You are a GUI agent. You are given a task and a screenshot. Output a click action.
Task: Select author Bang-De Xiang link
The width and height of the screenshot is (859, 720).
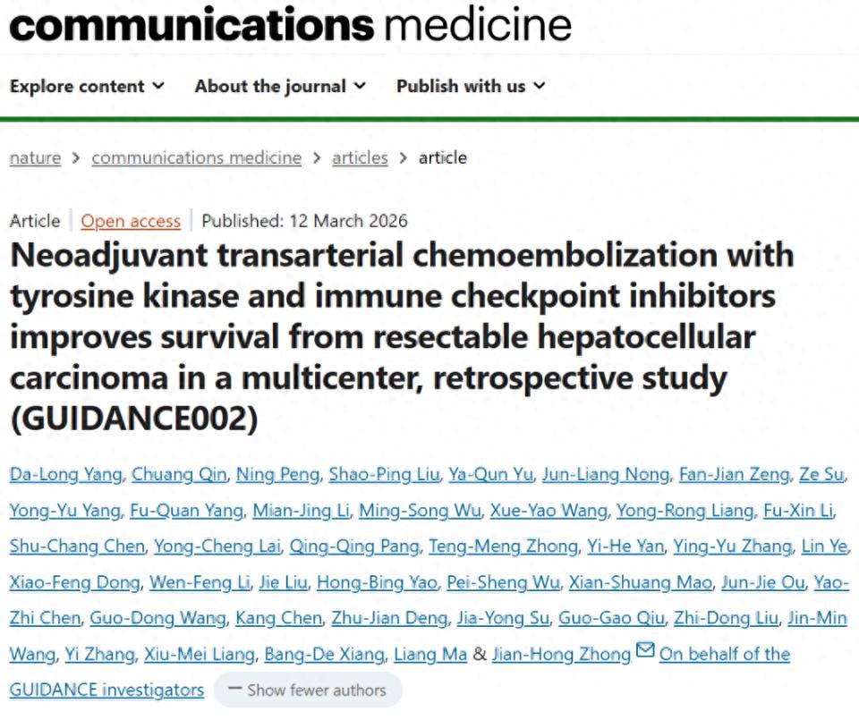tap(324, 655)
